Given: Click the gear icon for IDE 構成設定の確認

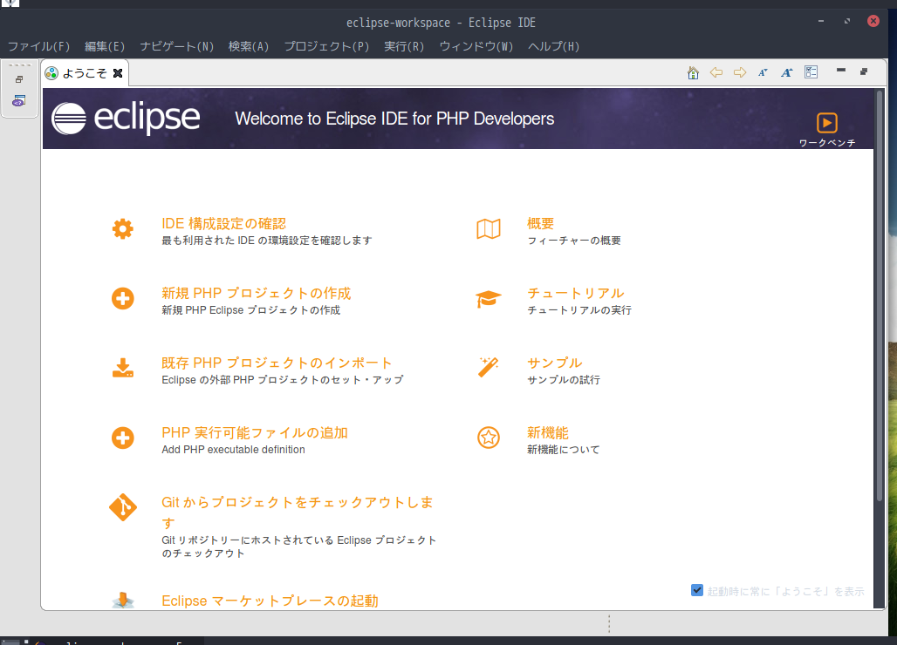Looking at the screenshot, I should (x=122, y=229).
